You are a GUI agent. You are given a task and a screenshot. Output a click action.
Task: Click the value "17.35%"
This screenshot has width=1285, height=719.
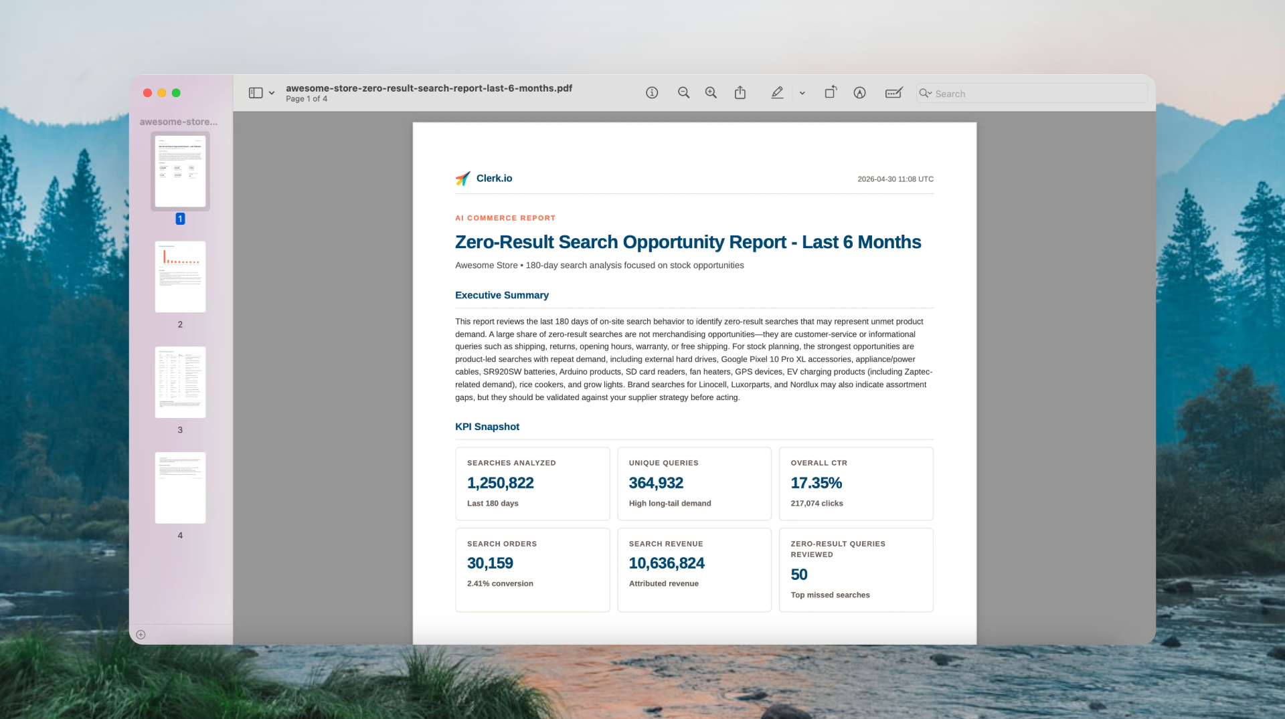coord(817,483)
